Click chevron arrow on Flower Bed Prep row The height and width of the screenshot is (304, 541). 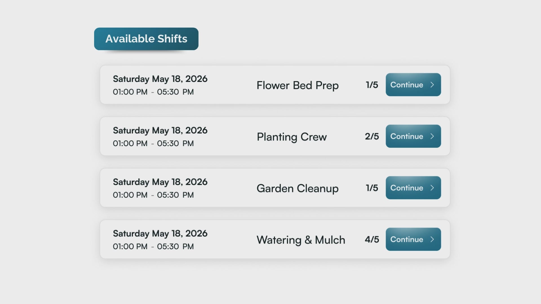pos(432,85)
